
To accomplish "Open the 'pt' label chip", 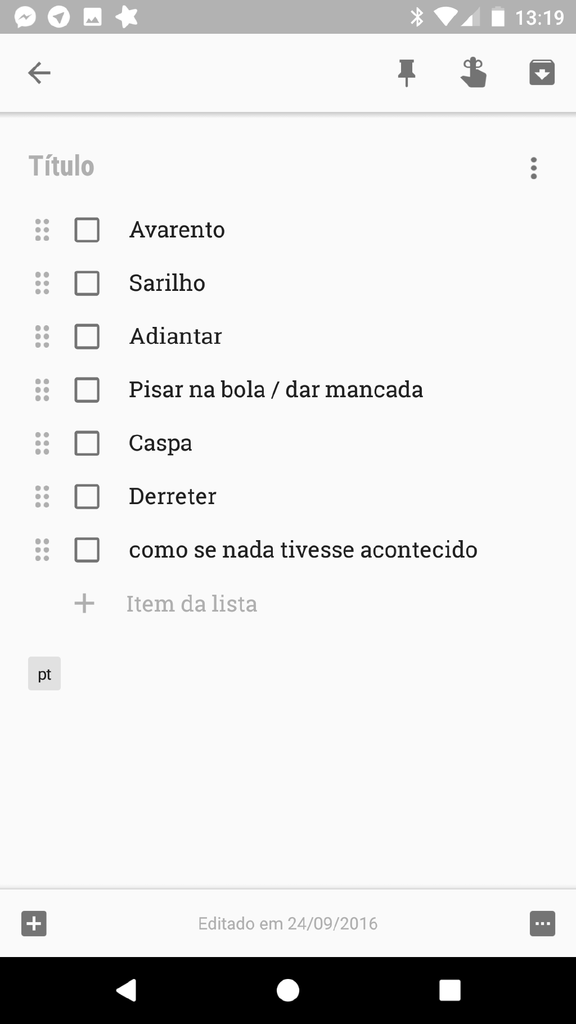I will click(44, 673).
